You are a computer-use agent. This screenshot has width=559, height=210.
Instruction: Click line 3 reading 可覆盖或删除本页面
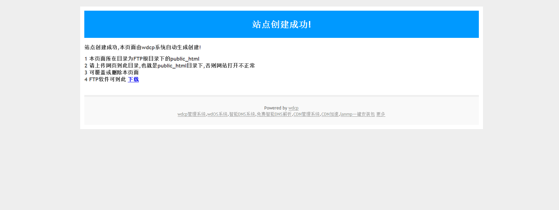coord(112,73)
